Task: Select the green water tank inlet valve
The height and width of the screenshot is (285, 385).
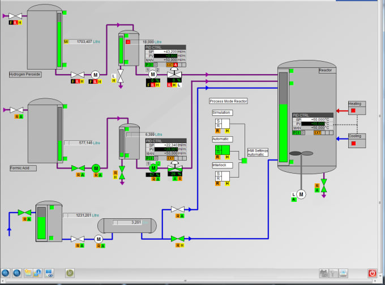Action: 24,213
